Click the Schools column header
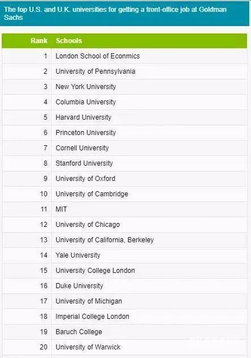The image size is (251, 358). (69, 41)
